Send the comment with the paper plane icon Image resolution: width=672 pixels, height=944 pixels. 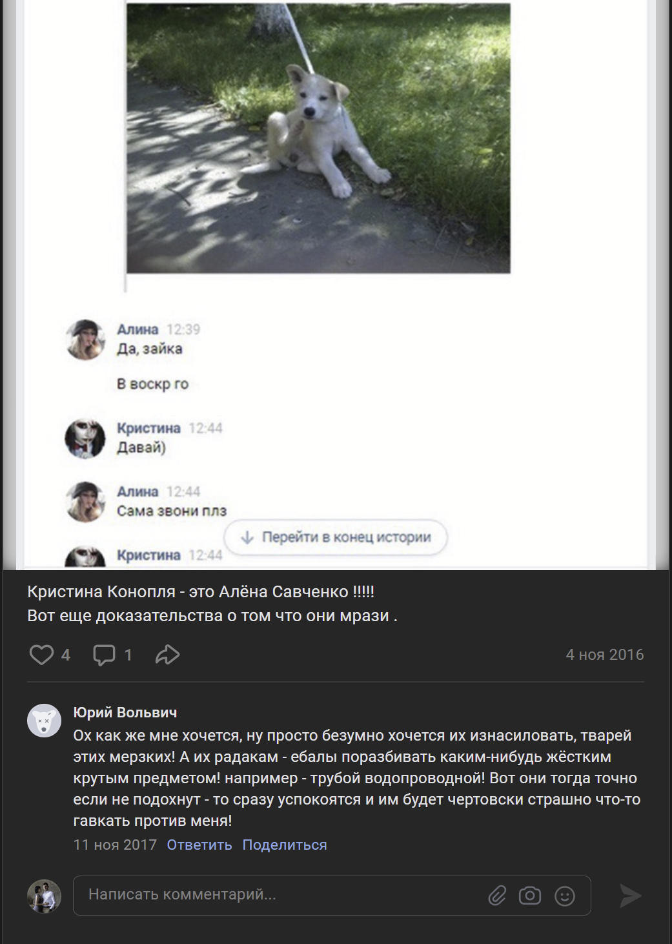(630, 896)
